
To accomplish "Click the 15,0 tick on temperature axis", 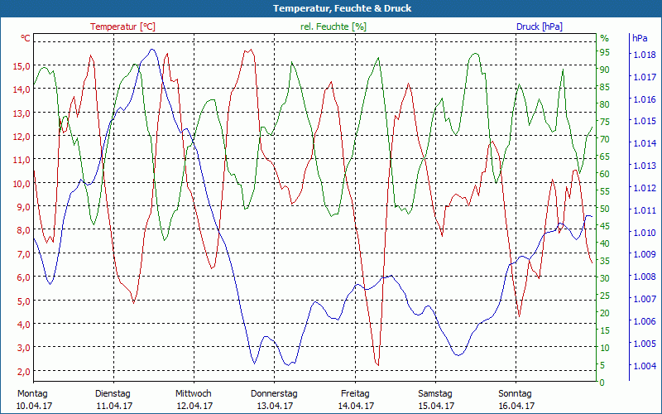I will [x=22, y=66].
